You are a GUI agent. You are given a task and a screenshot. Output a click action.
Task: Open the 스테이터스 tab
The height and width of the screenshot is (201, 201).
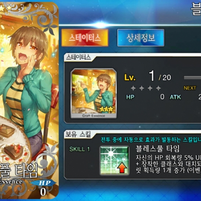[85, 38]
